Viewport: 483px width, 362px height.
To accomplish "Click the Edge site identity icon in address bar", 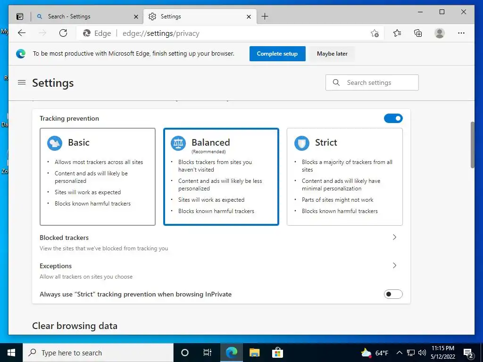I will (87, 33).
